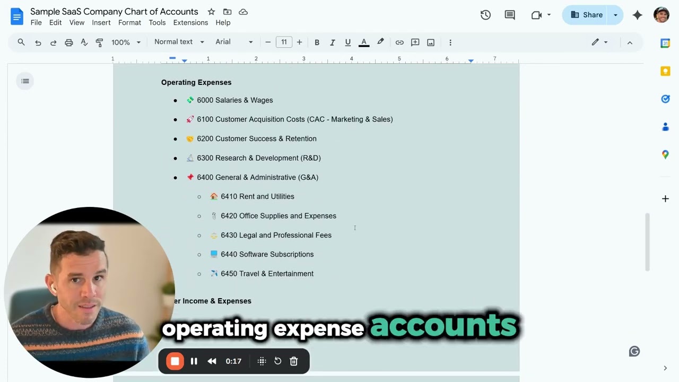Print the document
Image resolution: width=679 pixels, height=382 pixels.
68,42
